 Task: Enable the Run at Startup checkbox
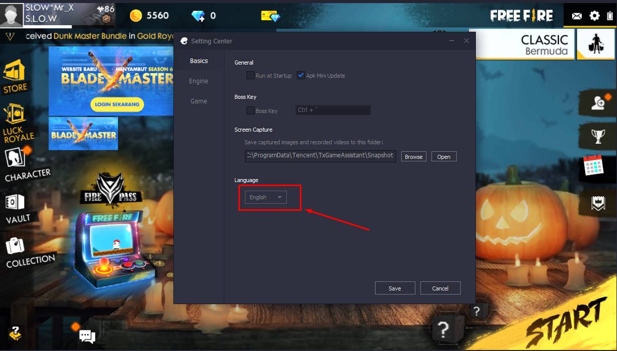(x=250, y=76)
